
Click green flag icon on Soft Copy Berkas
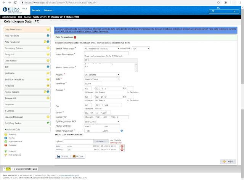(x=48, y=123)
